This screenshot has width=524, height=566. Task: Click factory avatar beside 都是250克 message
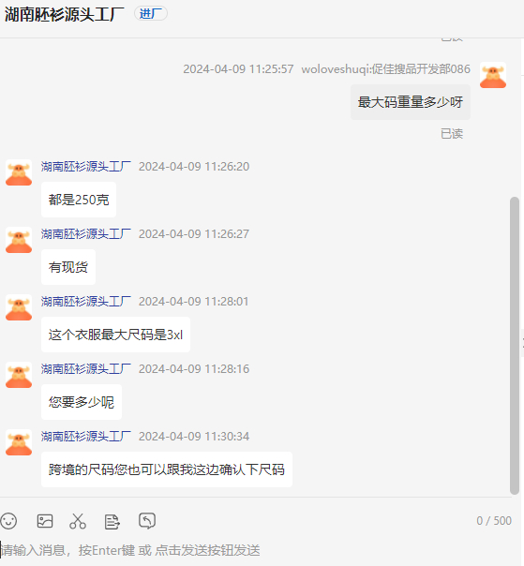tap(19, 172)
